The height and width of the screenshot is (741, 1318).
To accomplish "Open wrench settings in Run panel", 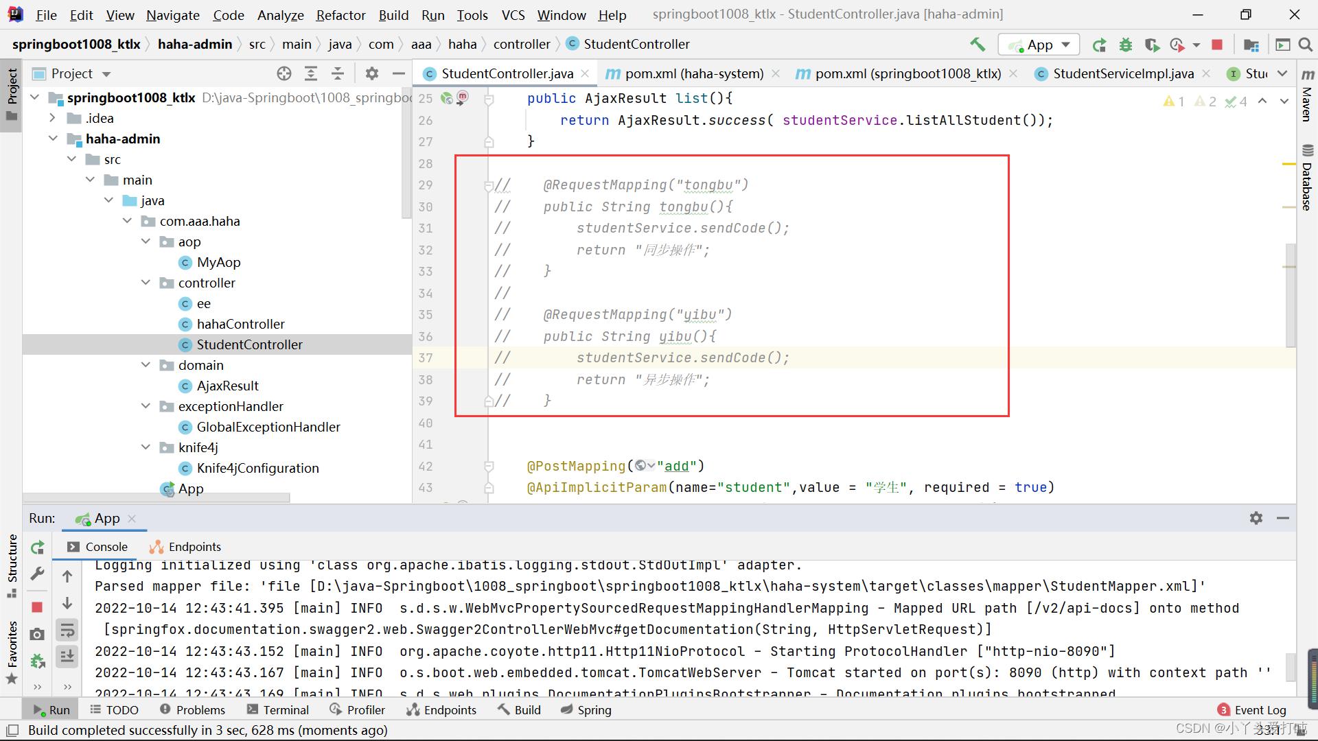I will pyautogui.click(x=37, y=574).
